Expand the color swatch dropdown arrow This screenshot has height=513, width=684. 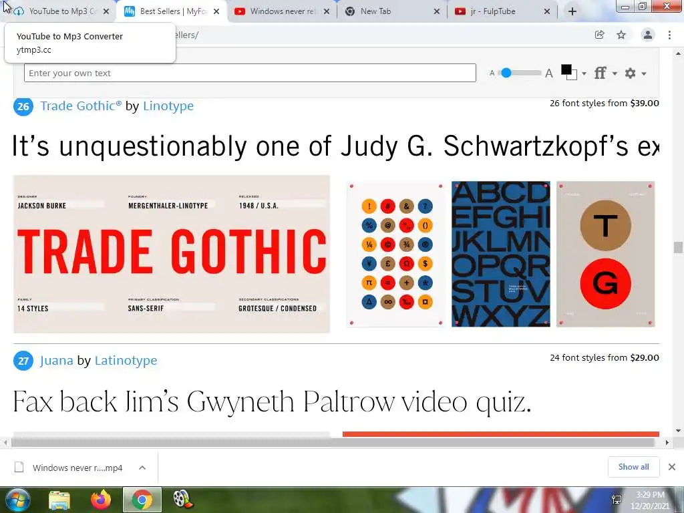click(584, 73)
